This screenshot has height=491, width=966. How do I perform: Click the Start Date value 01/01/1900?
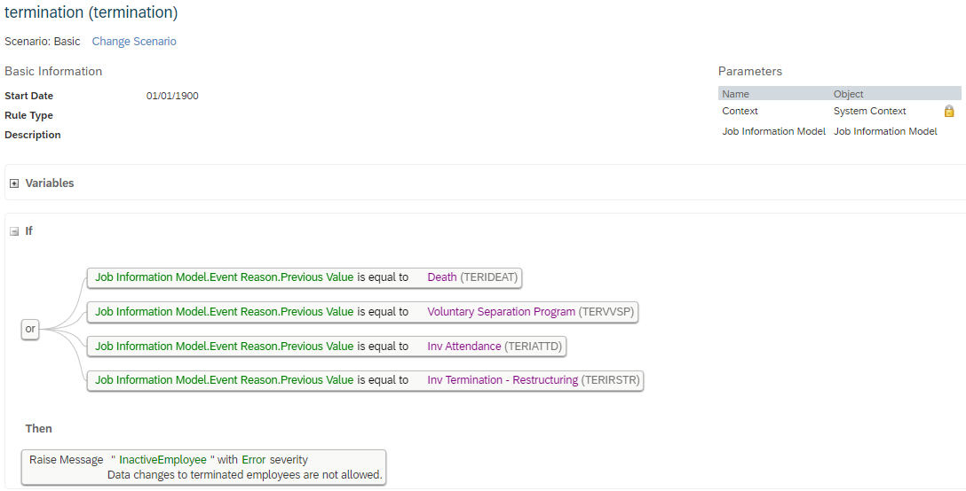pos(172,96)
